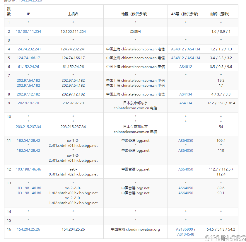This screenshot has height=242, width=246.
Task: Open IP link 124.74.232.241
Action: pos(28,49)
